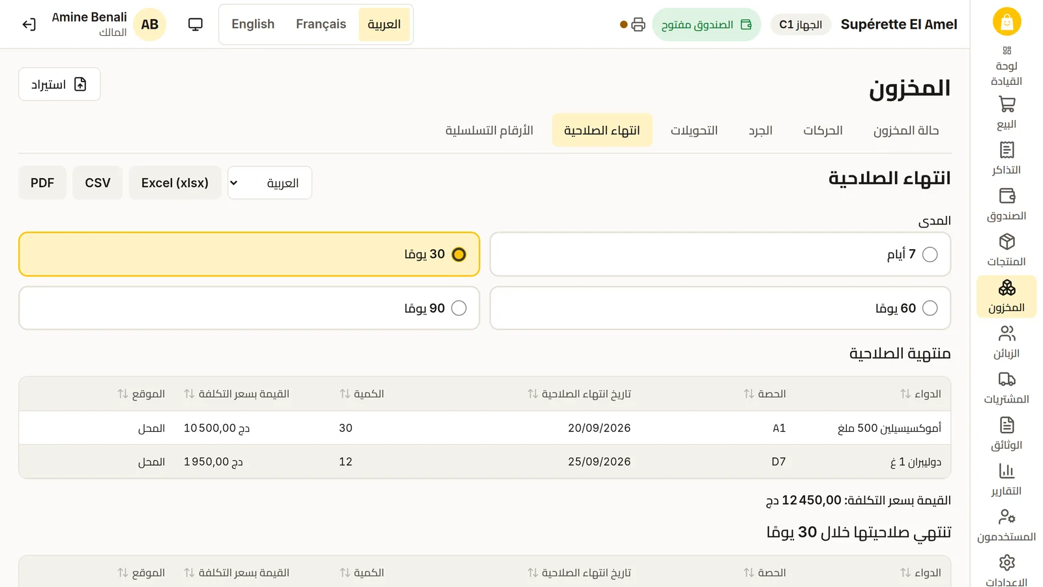
Task: Export the report as Excel (xlsx)
Action: pyautogui.click(x=175, y=183)
